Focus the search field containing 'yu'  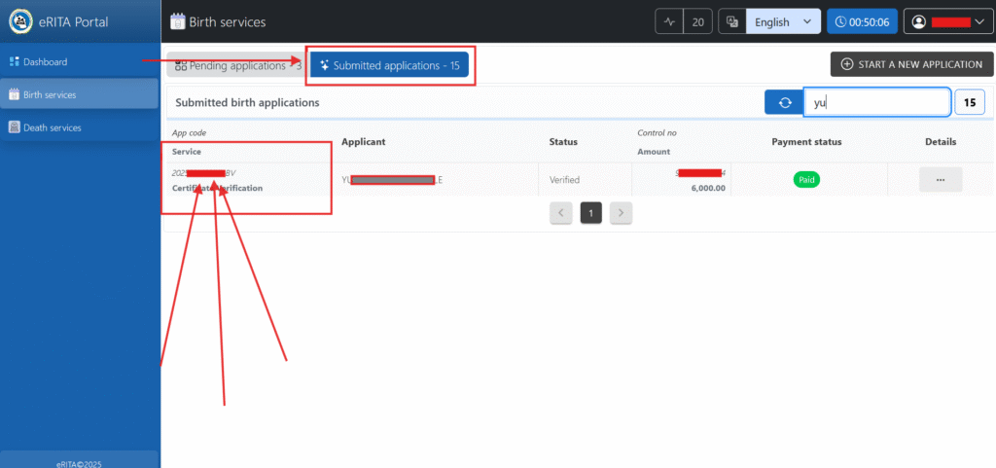pyautogui.click(x=876, y=102)
